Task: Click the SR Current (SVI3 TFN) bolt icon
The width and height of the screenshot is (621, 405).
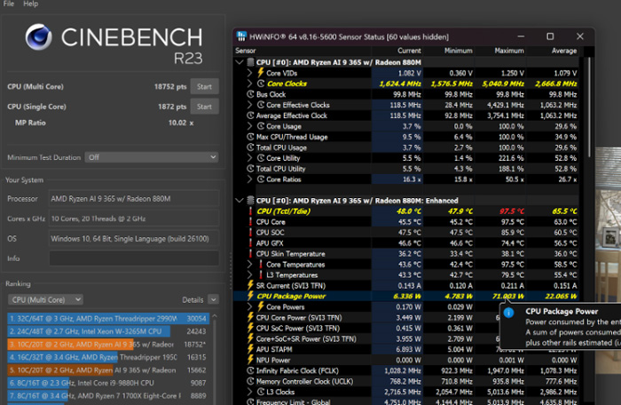Action: click(x=250, y=285)
